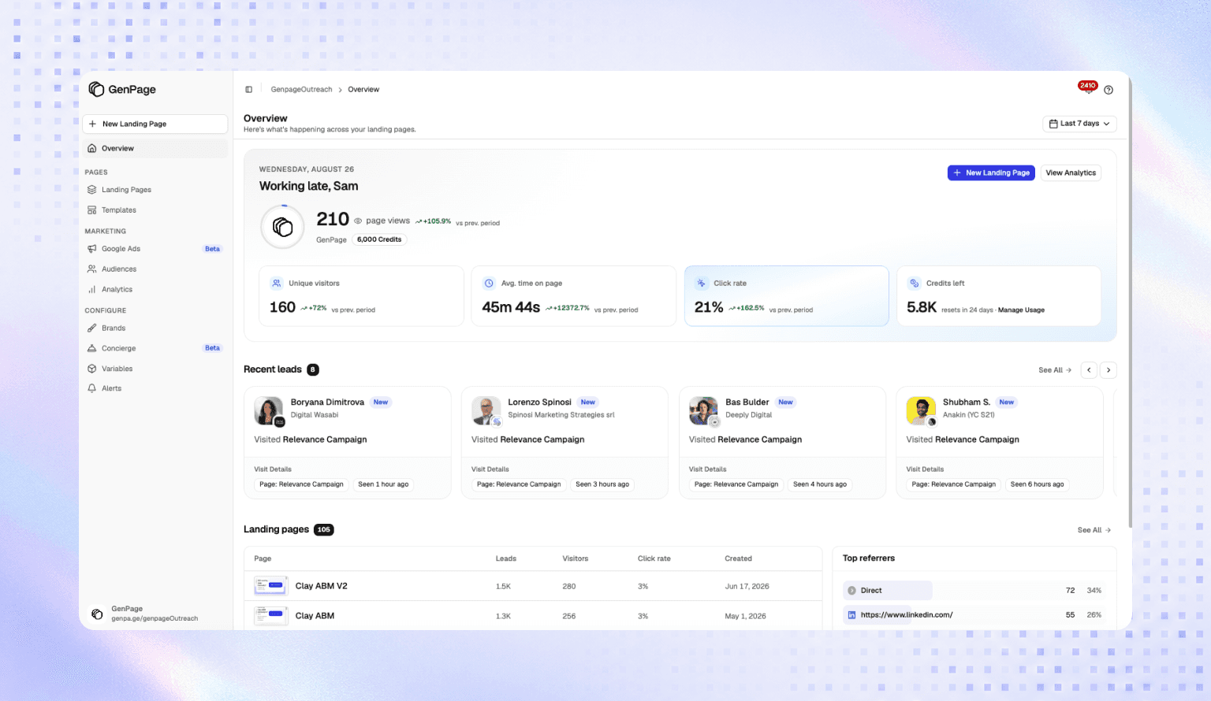1211x701 pixels.
Task: Click the https://www.linkedin.com/ referrer row
Action: click(974, 615)
